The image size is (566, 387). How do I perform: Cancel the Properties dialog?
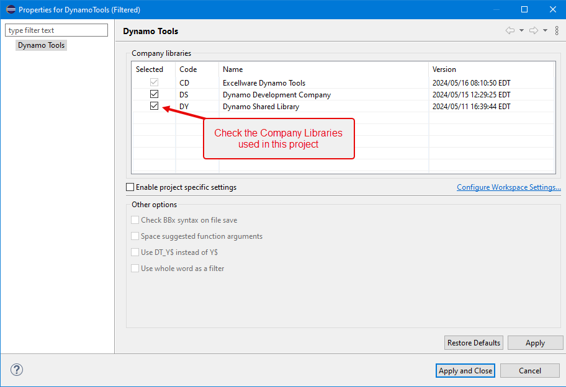[x=529, y=371]
